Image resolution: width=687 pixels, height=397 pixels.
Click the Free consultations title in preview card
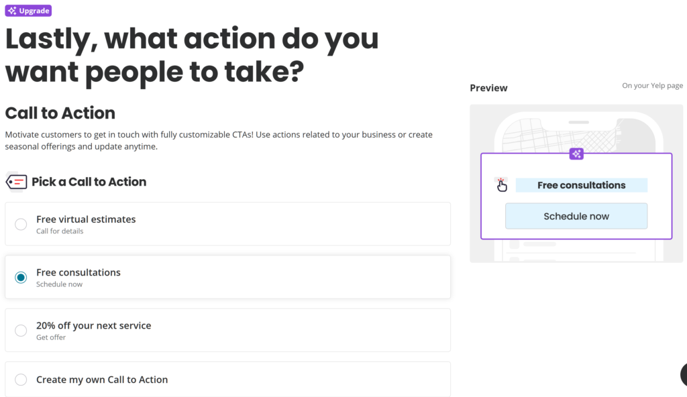[x=581, y=185]
